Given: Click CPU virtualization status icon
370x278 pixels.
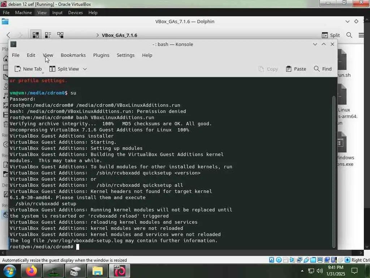Looking at the screenshot, I should pyautogui.click(x=334, y=260).
